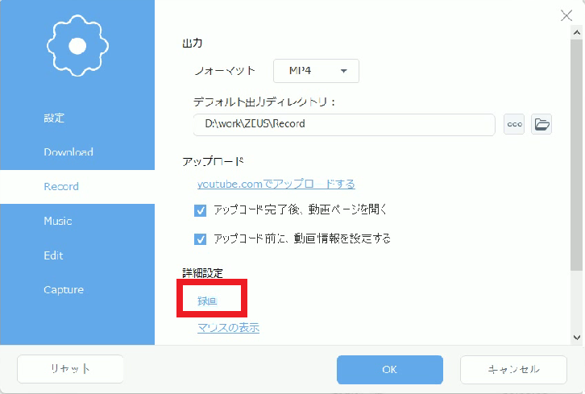Click the マウスの表示 link
Screen dimensions: 585x394
228,328
